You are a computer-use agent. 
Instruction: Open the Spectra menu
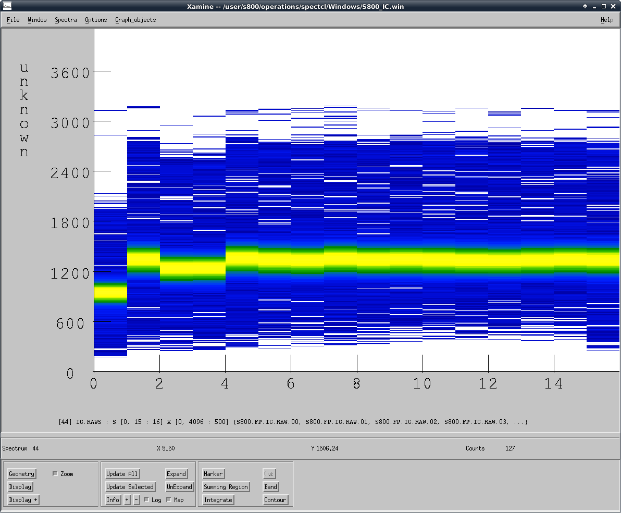[66, 20]
